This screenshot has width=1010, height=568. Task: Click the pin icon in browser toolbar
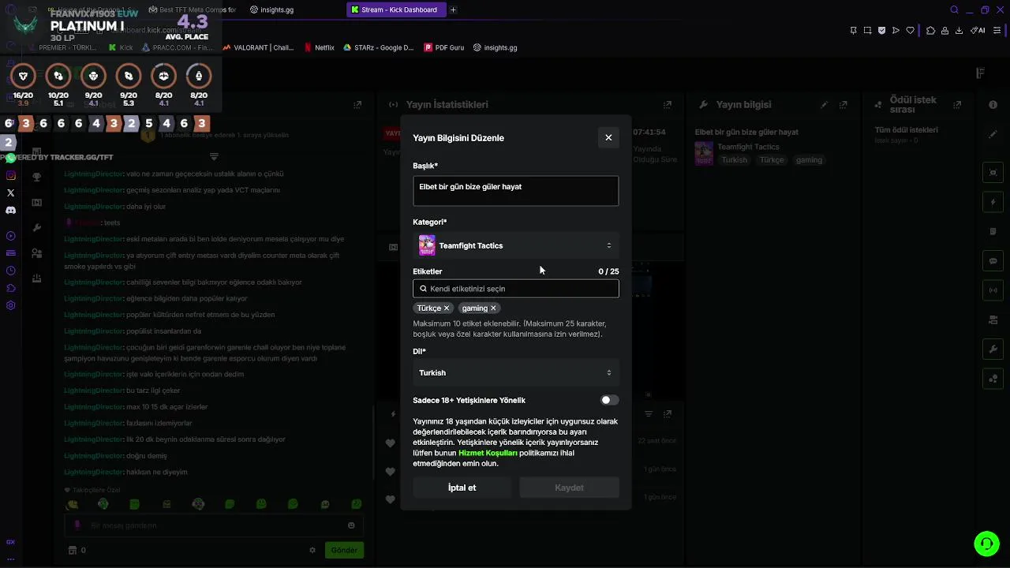(x=853, y=31)
